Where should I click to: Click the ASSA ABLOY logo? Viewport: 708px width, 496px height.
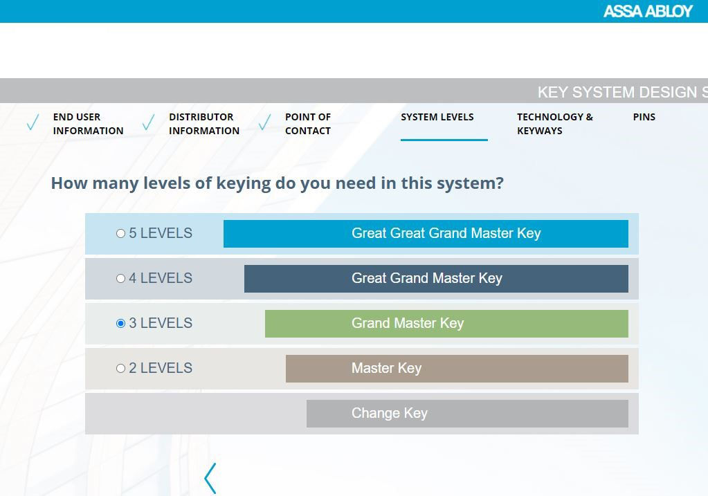tap(648, 11)
